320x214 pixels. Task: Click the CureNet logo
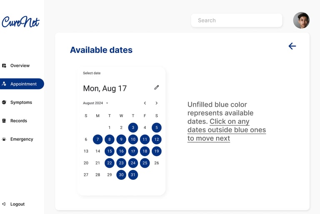tap(21, 22)
